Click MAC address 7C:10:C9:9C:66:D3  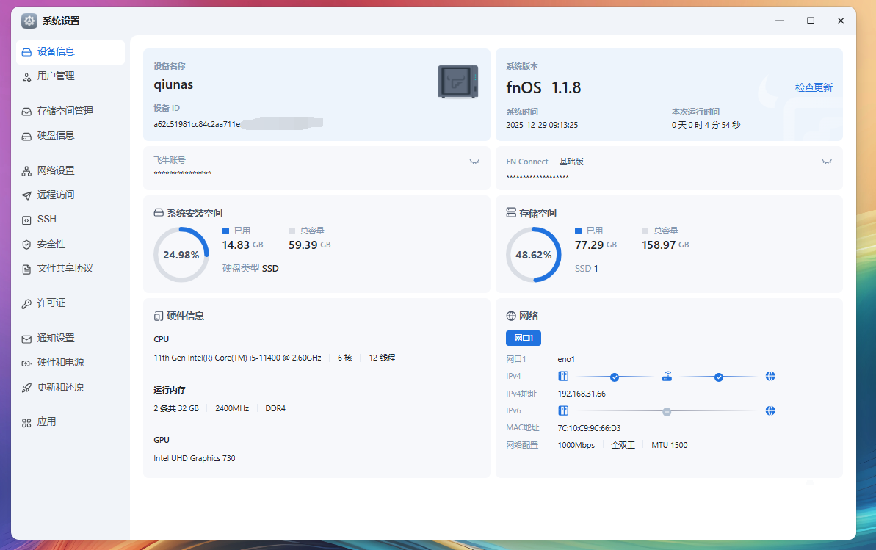pyautogui.click(x=589, y=428)
